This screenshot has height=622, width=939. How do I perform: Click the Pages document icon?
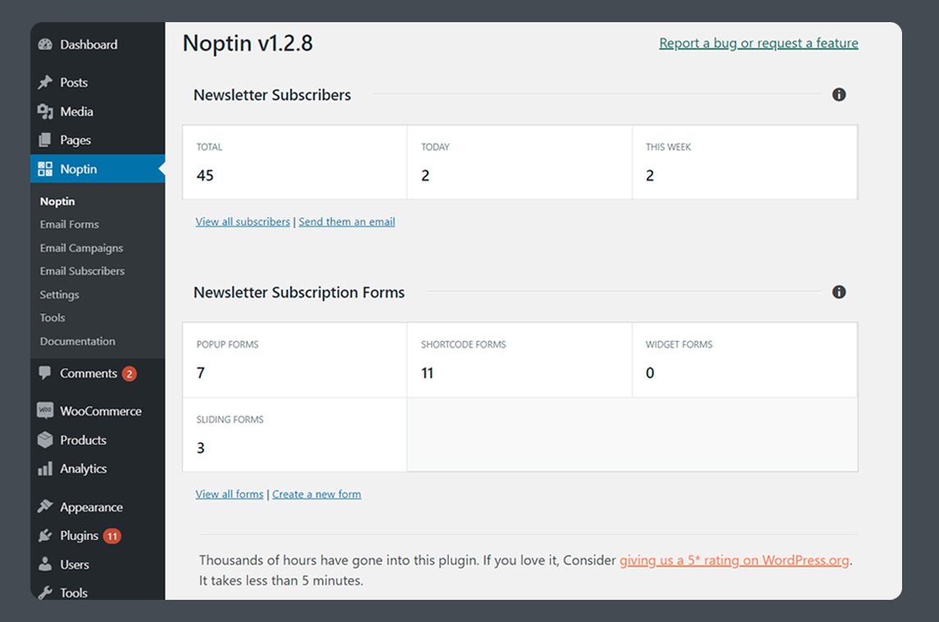pyautogui.click(x=45, y=140)
